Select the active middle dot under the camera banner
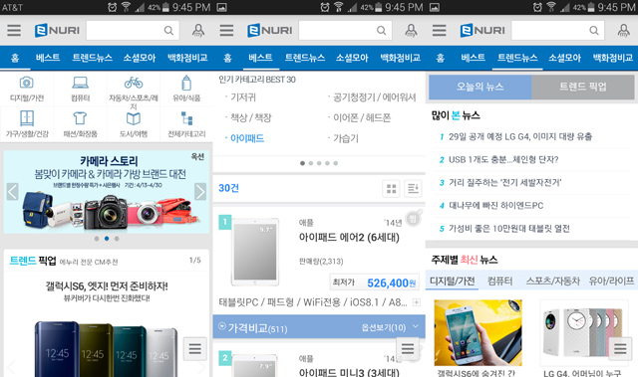638x377 pixels. point(107,239)
